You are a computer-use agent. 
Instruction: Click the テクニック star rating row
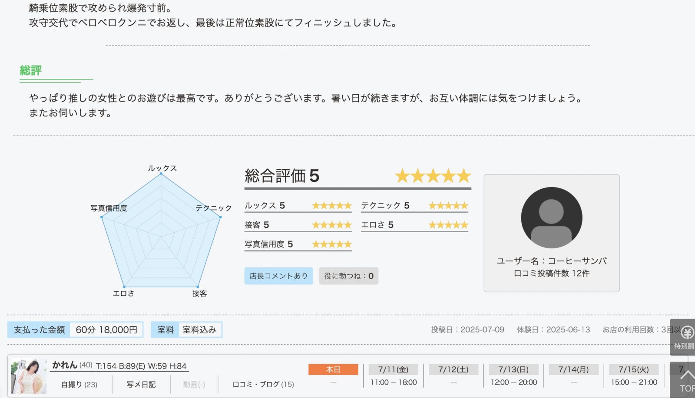[x=414, y=206]
